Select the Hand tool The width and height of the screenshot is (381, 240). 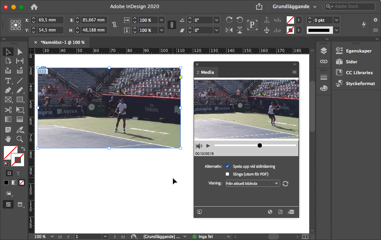[x=8, y=139]
